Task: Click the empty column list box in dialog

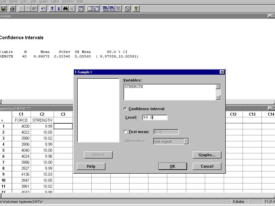Action: click(x=98, y=110)
